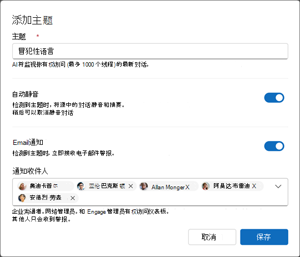The height and width of the screenshot is (257, 300).
Task: Expand the 通知收件人 dropdown chevron
Action: coord(278,187)
